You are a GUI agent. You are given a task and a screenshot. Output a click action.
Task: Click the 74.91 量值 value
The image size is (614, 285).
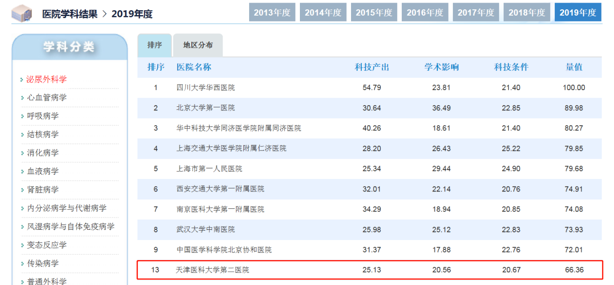pos(574,189)
